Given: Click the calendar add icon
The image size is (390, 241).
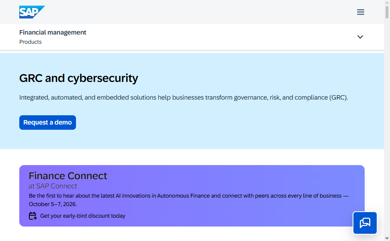Looking at the screenshot, I should [x=33, y=216].
